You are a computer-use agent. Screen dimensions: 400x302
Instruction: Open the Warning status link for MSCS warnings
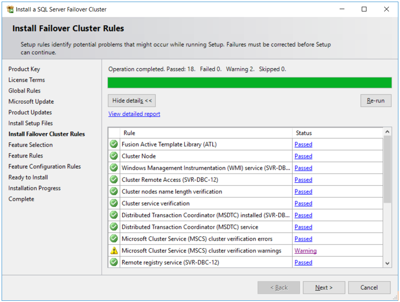pyautogui.click(x=306, y=251)
